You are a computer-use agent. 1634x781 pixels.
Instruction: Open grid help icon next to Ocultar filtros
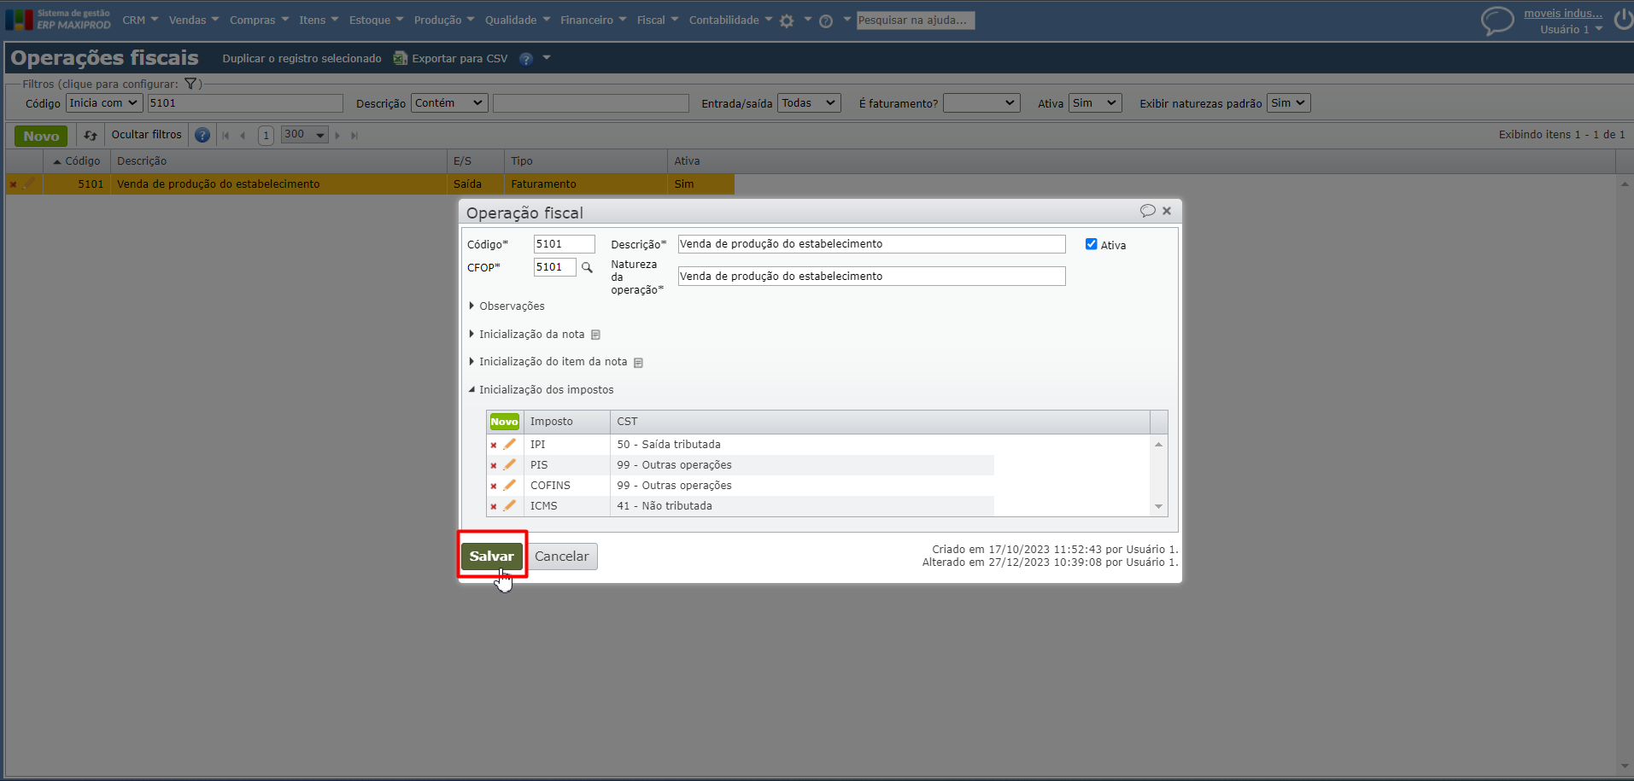202,135
